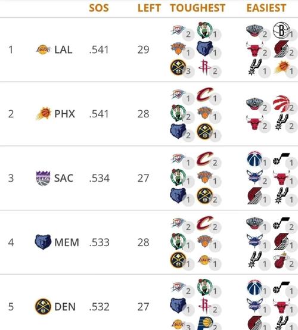Image resolution: width=298 pixels, height=330 pixels.
Task: Open the MEM team link
Action: (x=67, y=242)
